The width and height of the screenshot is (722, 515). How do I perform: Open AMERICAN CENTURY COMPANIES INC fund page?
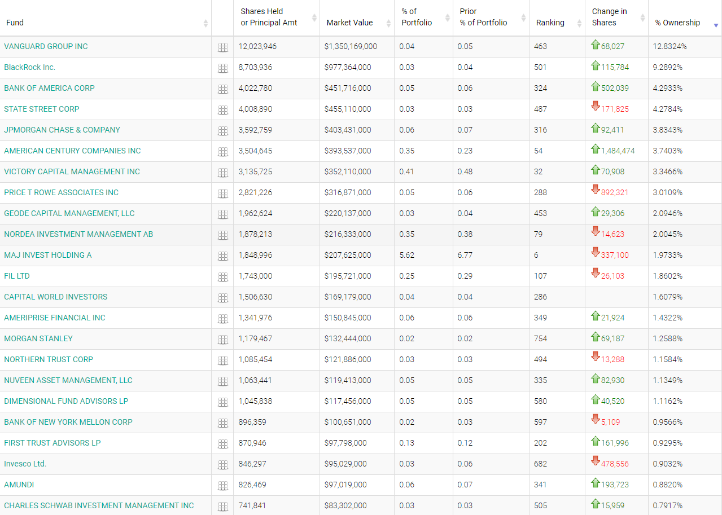[72, 151]
